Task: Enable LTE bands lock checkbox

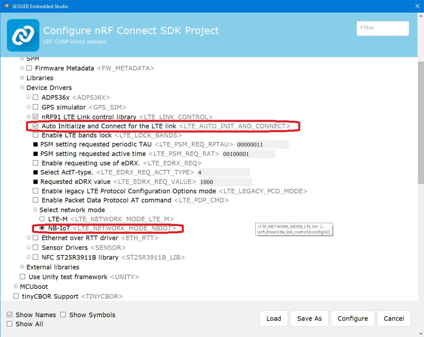Action: coord(36,135)
